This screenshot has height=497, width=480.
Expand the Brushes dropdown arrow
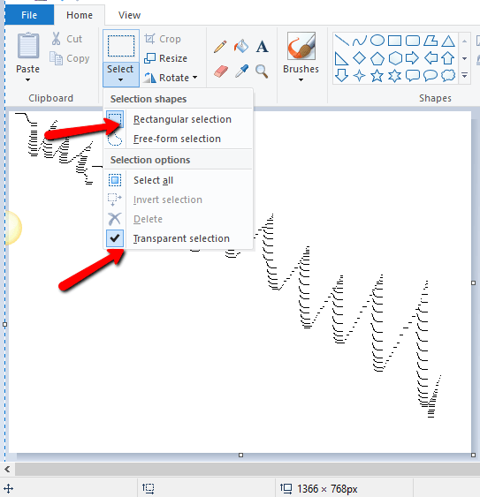[301, 79]
